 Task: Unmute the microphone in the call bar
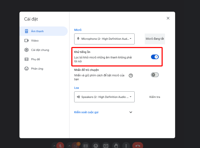click(x=60, y=146)
